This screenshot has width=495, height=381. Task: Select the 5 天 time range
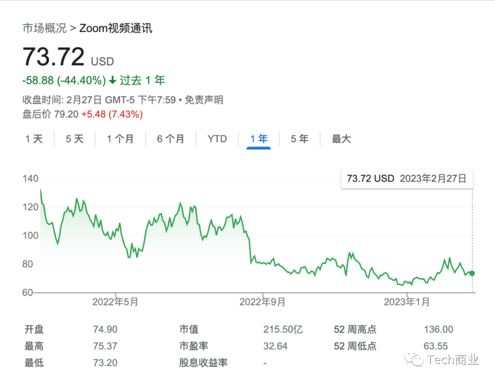tap(75, 139)
